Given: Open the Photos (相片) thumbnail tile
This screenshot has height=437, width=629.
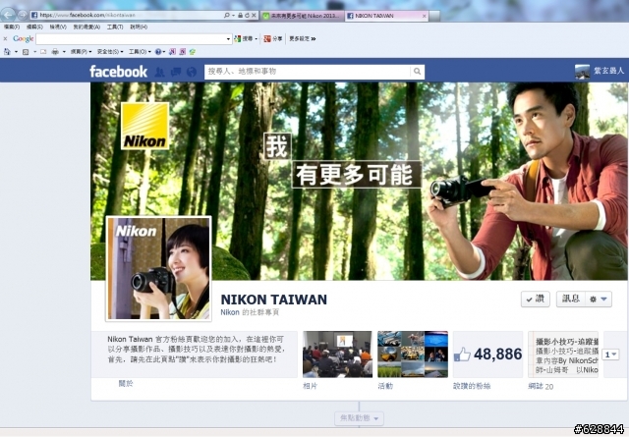Looking at the screenshot, I should coord(337,354).
